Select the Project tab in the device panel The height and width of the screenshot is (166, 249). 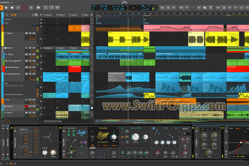3,142
